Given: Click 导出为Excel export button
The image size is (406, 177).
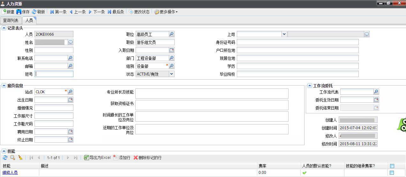Looking at the screenshot, I should tap(97, 158).
